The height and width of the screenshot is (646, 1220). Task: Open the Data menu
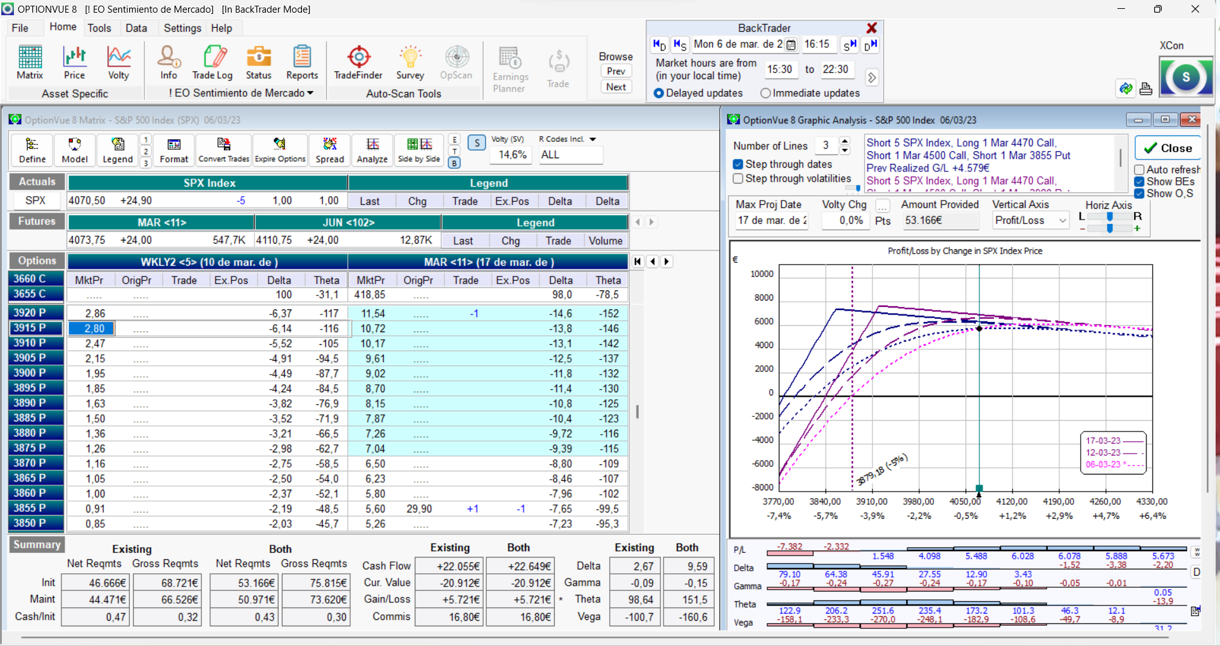click(x=136, y=28)
